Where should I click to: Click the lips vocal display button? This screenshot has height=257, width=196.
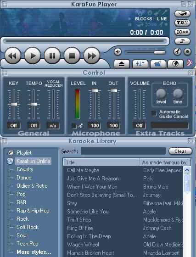coord(182,14)
